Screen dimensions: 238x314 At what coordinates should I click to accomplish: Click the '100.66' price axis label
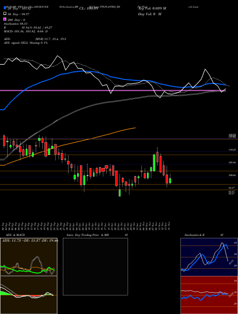[x=232, y=175]
